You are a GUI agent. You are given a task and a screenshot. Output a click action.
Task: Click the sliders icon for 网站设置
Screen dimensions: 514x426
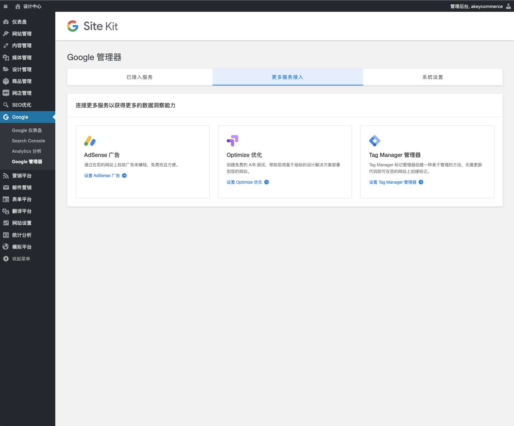6,223
